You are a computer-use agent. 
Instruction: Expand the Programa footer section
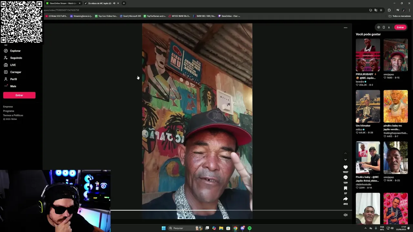(x=9, y=111)
